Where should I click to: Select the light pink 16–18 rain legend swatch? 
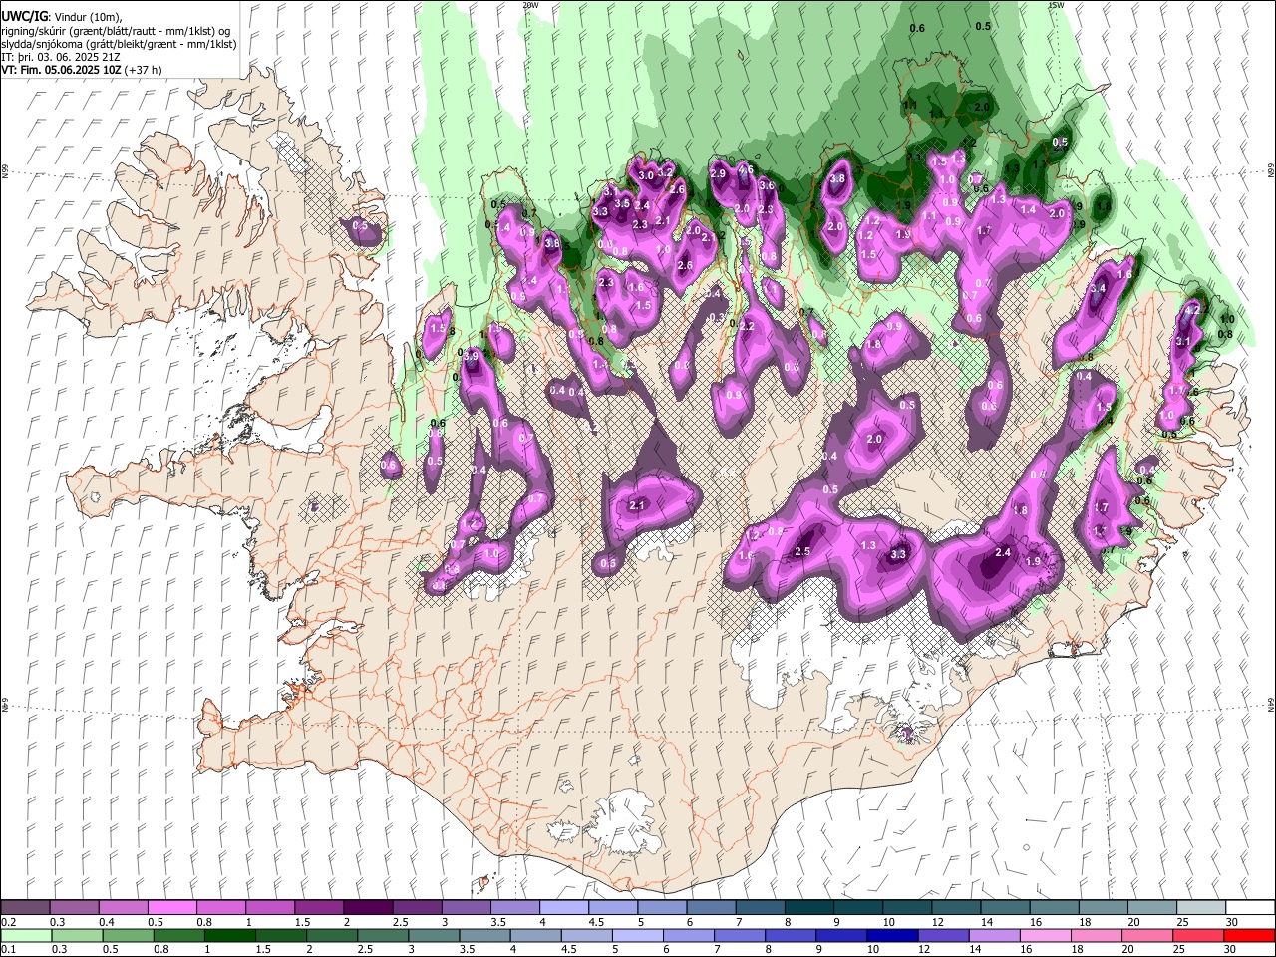coord(1044,936)
